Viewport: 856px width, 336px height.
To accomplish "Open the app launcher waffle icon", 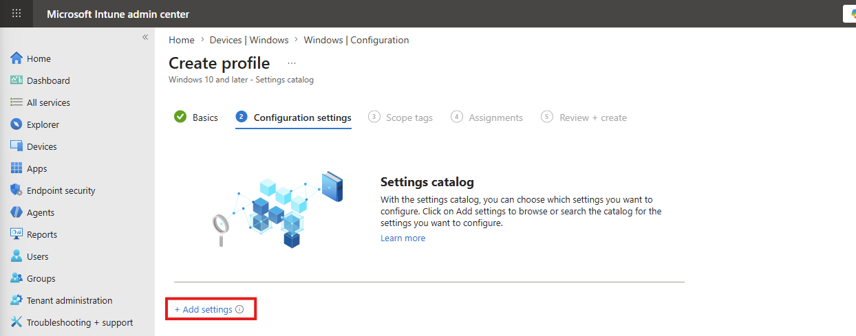I will tap(17, 14).
